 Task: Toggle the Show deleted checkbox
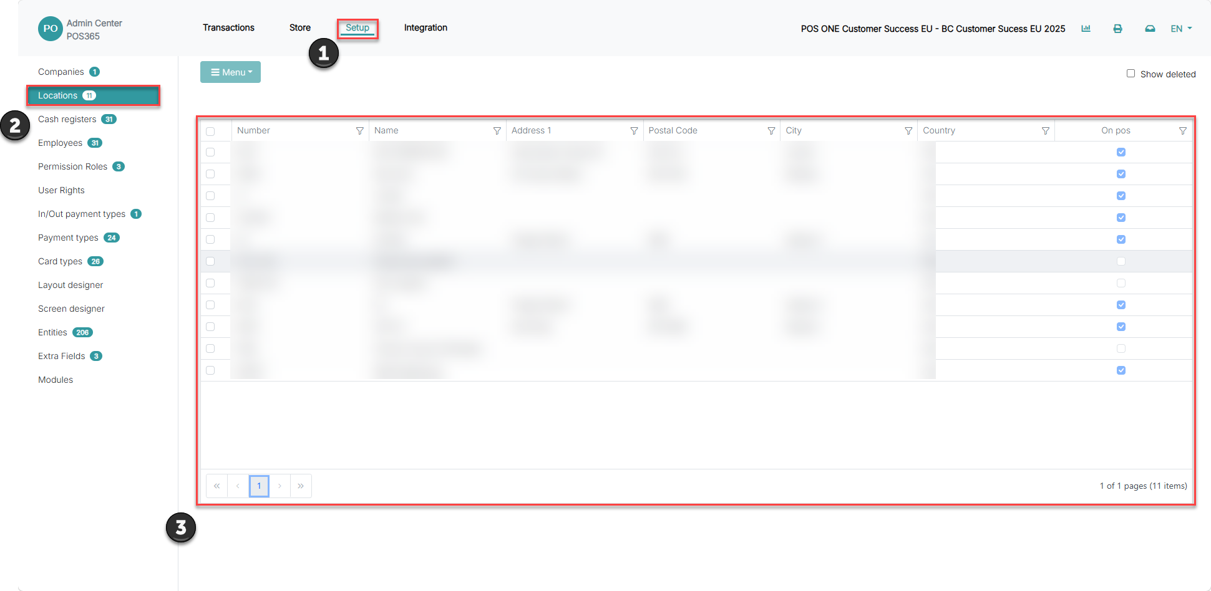(x=1131, y=74)
